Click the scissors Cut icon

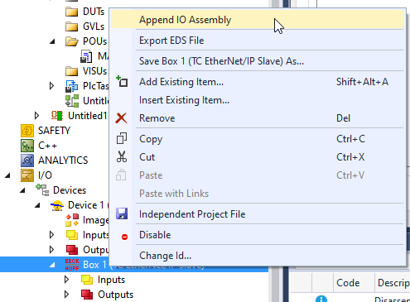point(122,157)
